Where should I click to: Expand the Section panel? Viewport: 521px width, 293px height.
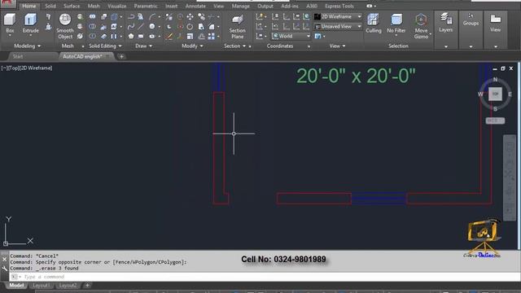235,46
